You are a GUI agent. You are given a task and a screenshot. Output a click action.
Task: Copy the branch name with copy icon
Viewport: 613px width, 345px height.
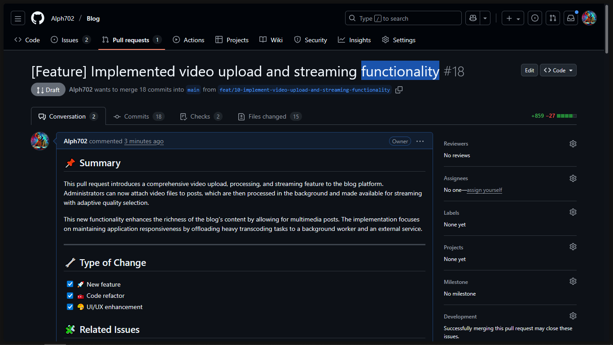[x=399, y=90]
